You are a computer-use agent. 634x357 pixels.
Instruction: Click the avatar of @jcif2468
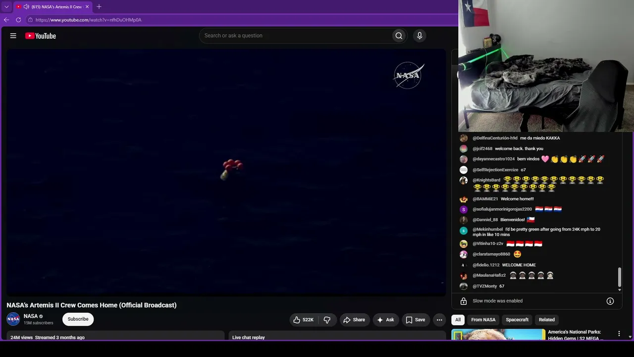464,149
